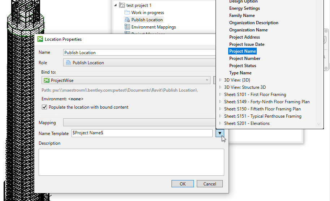
Task: Select Work in progress tree item
Action: [148, 13]
